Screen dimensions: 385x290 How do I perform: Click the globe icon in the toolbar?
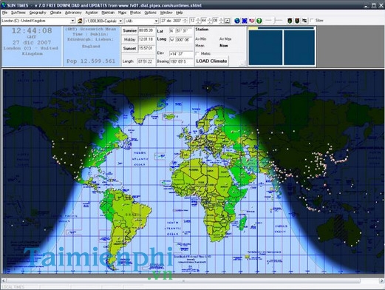(237, 21)
